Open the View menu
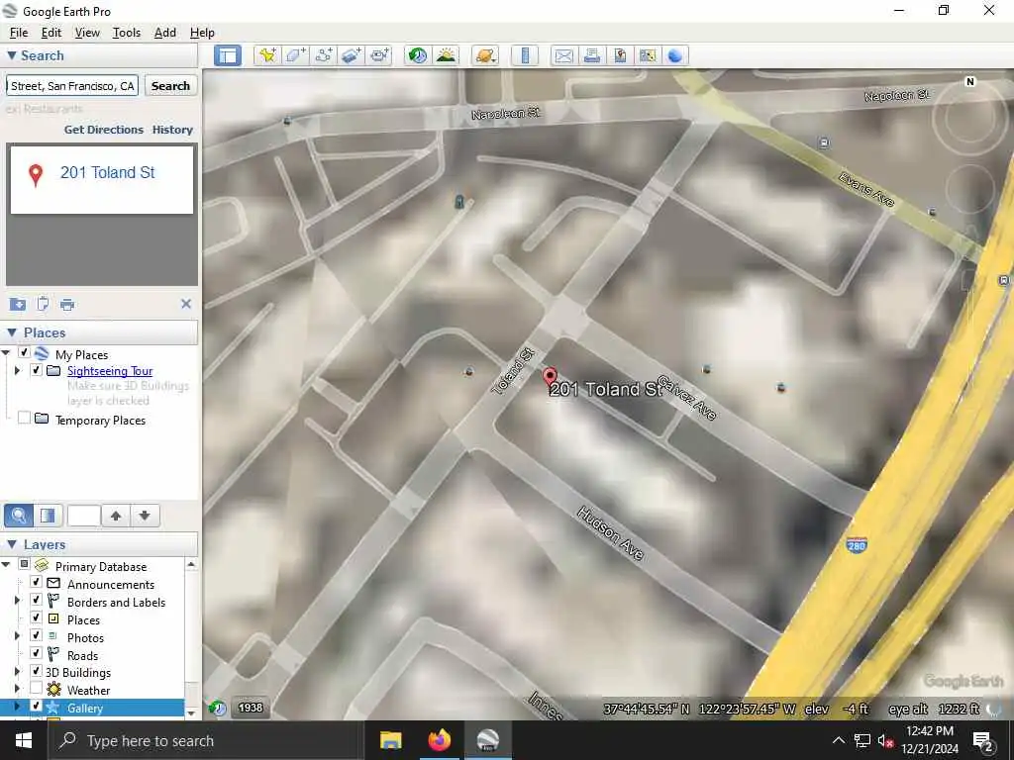The height and width of the screenshot is (760, 1014). point(87,33)
